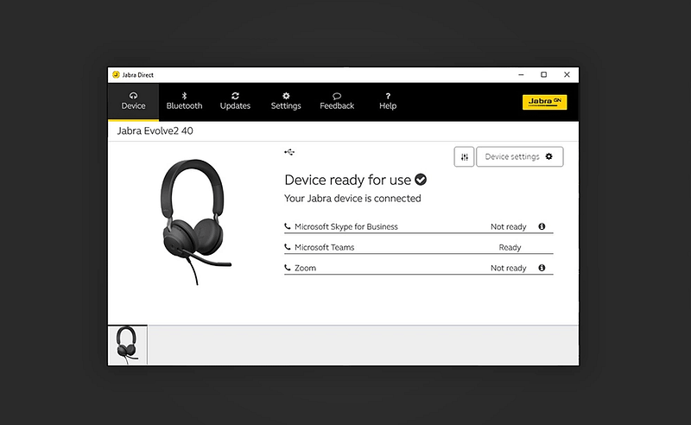This screenshot has height=425, width=691.
Task: Click the USB connection icon
Action: 289,152
